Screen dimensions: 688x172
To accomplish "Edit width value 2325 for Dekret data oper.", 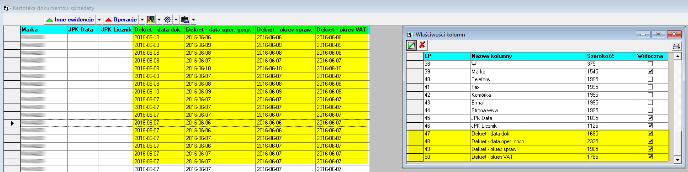I will coord(609,141).
